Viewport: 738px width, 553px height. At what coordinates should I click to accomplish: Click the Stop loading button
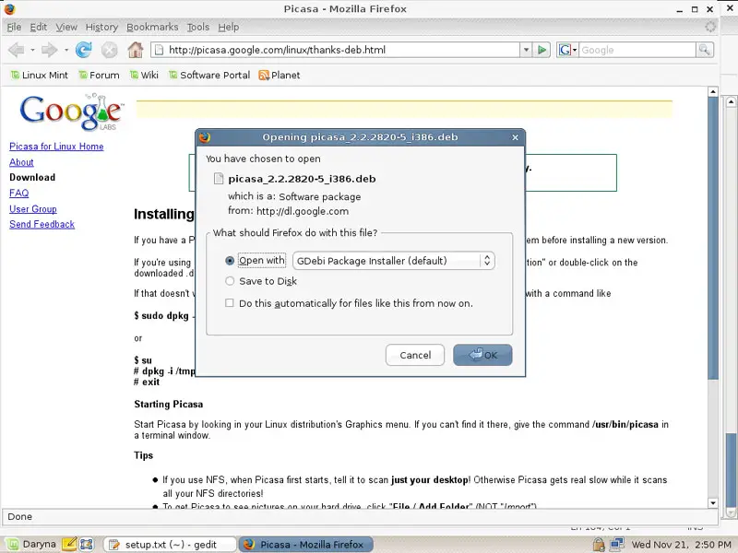pos(109,50)
